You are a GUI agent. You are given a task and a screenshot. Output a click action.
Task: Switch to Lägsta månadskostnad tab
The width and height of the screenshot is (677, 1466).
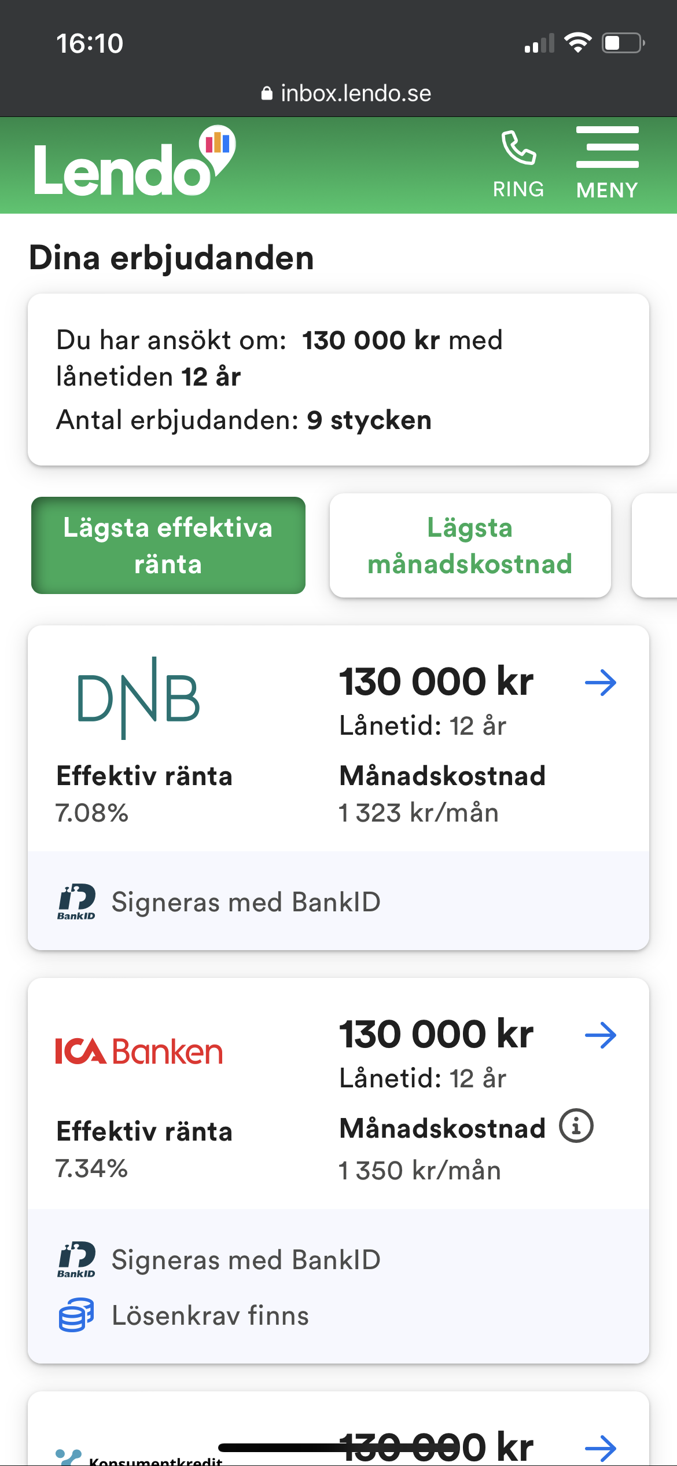[470, 545]
